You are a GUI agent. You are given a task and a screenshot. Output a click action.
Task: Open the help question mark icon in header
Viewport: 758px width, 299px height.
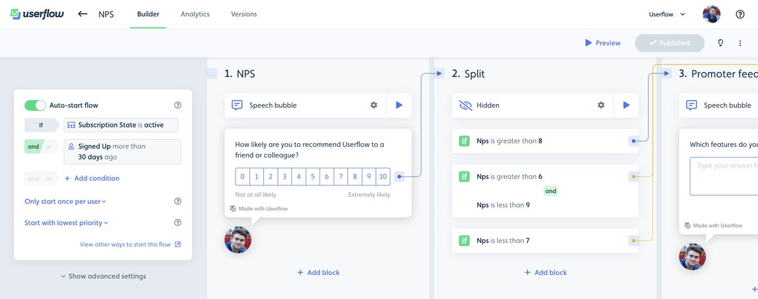coord(740,14)
